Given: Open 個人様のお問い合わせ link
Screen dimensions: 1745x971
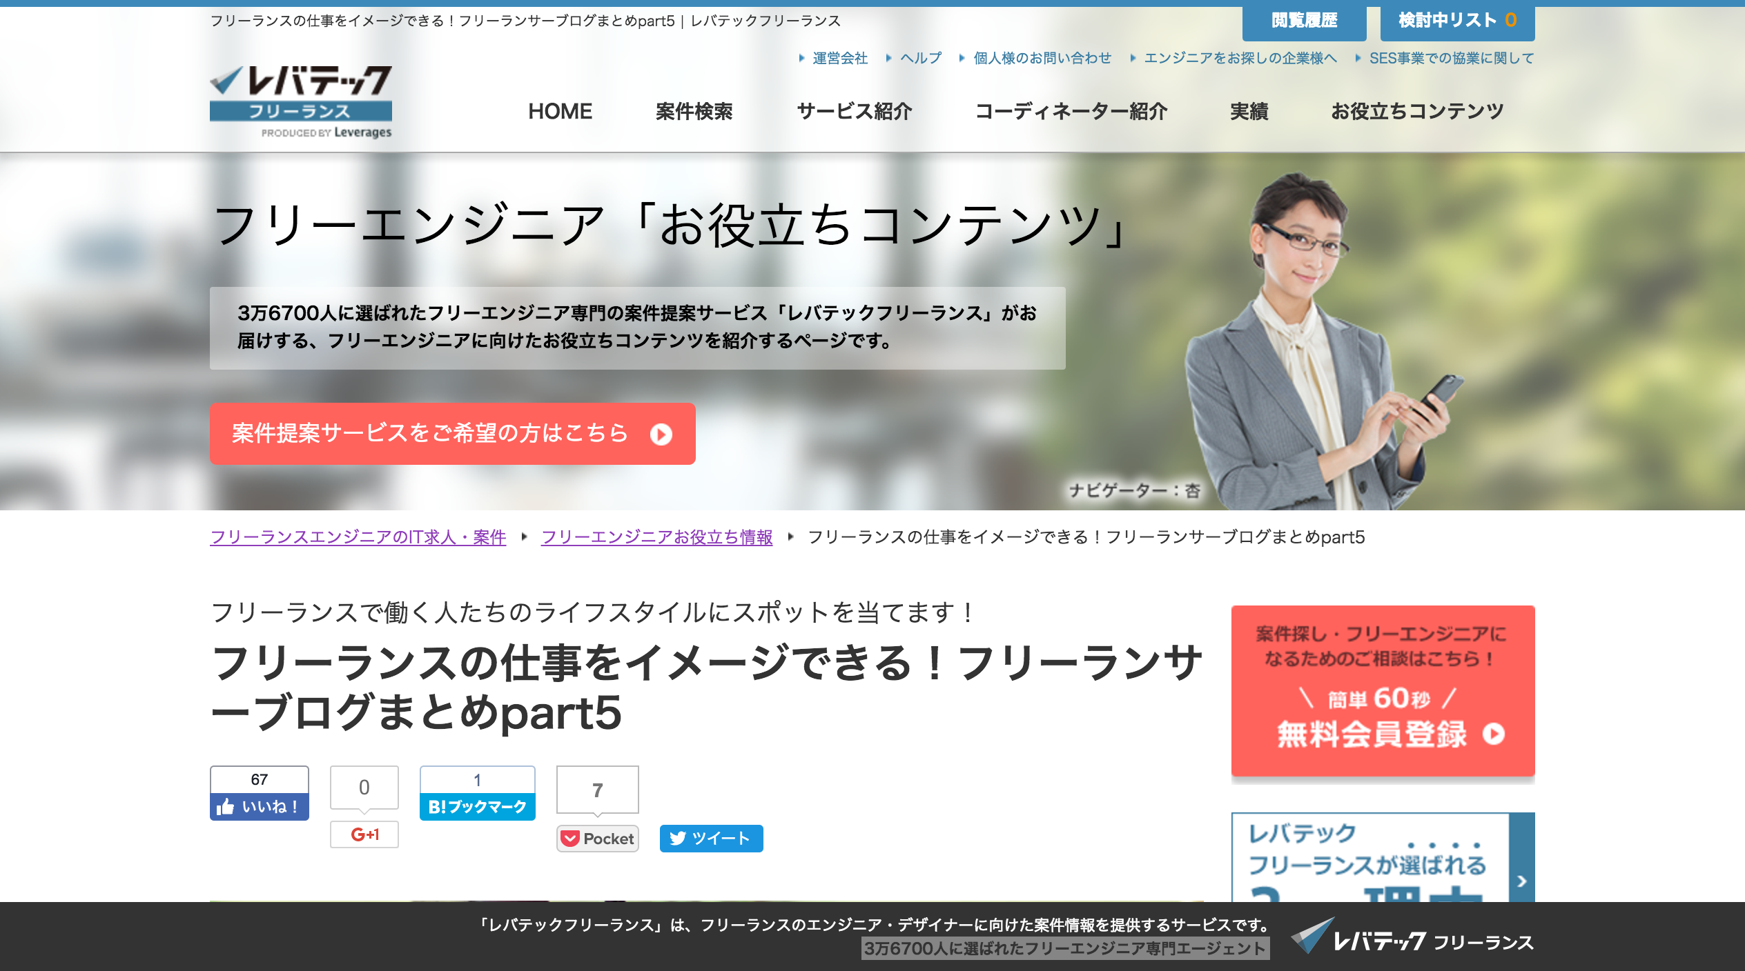Looking at the screenshot, I should [x=1042, y=59].
